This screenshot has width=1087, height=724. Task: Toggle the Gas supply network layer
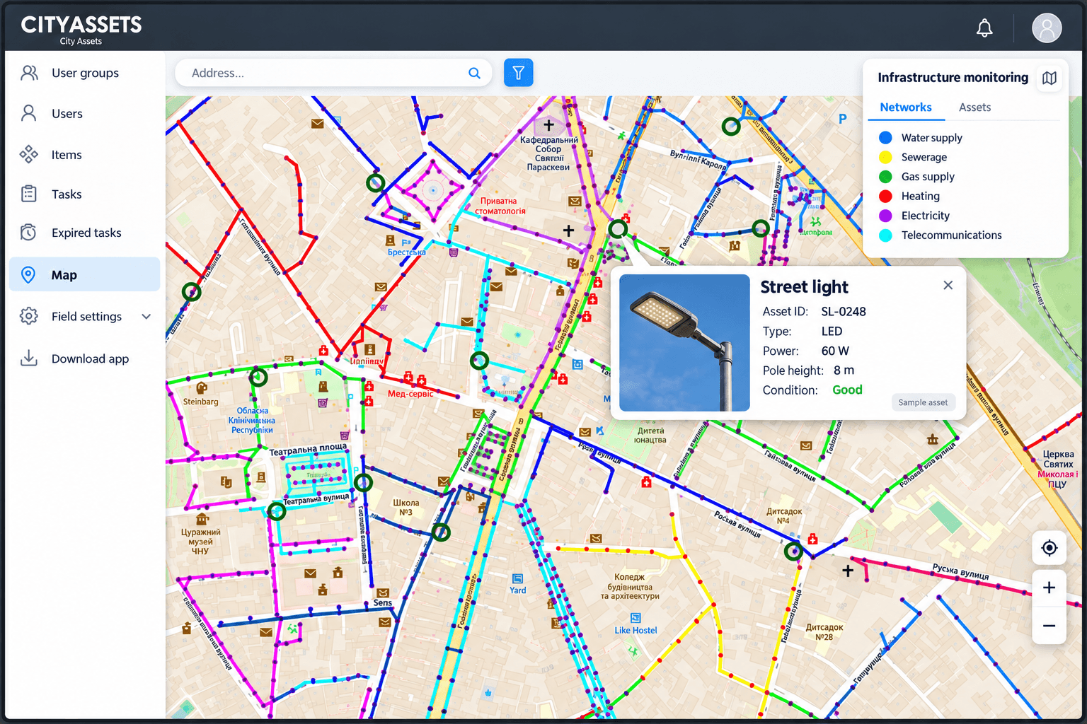tap(917, 177)
